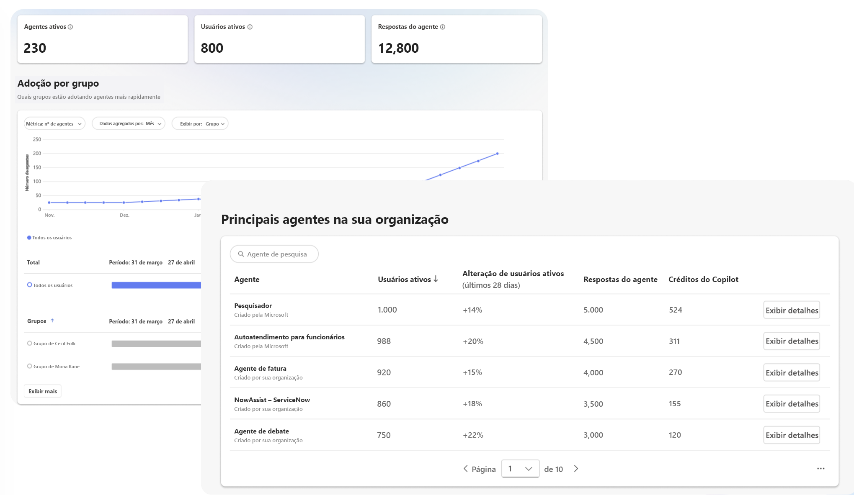Click the gray bar for Grupo de Cecil Folk
Image resolution: width=854 pixels, height=495 pixels.
tap(156, 344)
